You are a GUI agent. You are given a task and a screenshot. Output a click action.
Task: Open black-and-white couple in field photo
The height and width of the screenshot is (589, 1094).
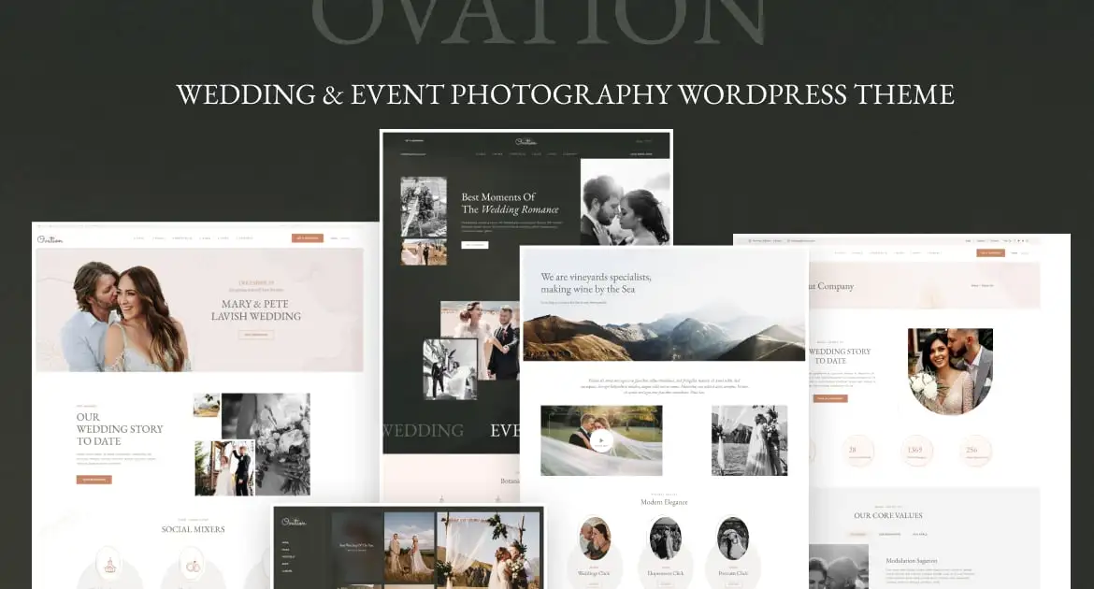tap(749, 440)
